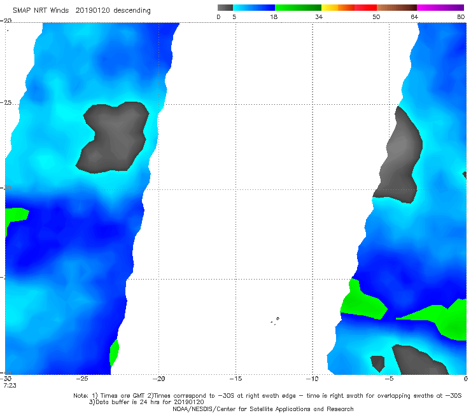Click the NOAA/NESDIS credit line
The width and height of the screenshot is (471, 413).
(x=263, y=409)
